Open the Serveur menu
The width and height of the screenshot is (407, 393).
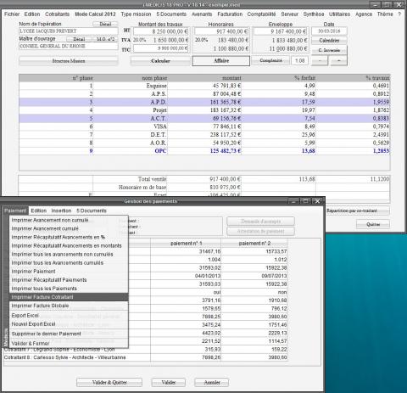(290, 14)
